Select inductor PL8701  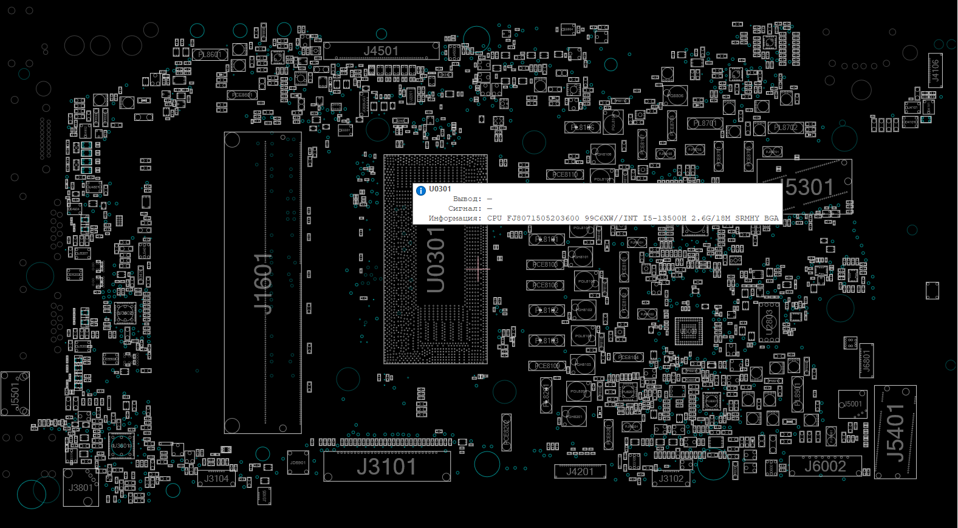(705, 123)
